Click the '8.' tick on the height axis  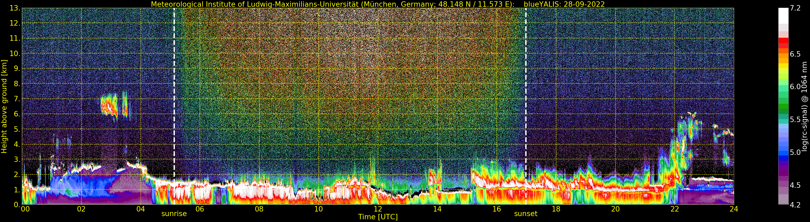pos(17,84)
